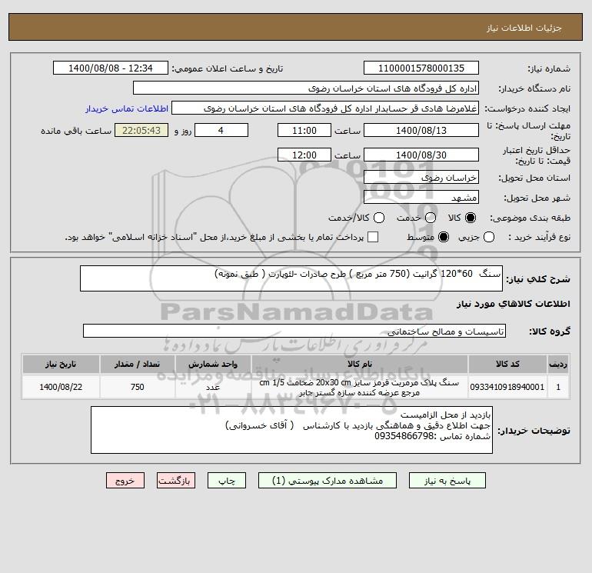592x573 pixels.
Task: Click the پاسخ به نیاز button
Action: (447, 481)
